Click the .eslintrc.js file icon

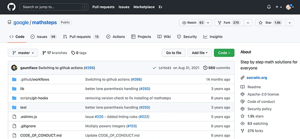point(14,117)
